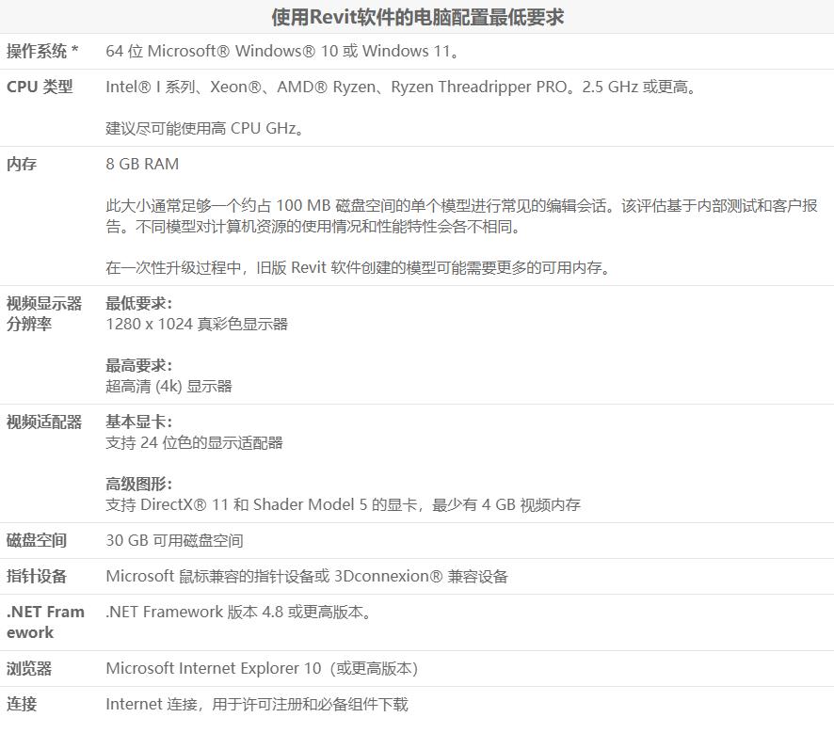The image size is (834, 733).
Task: Select the 视频适配器 row label
Action: coord(44,422)
